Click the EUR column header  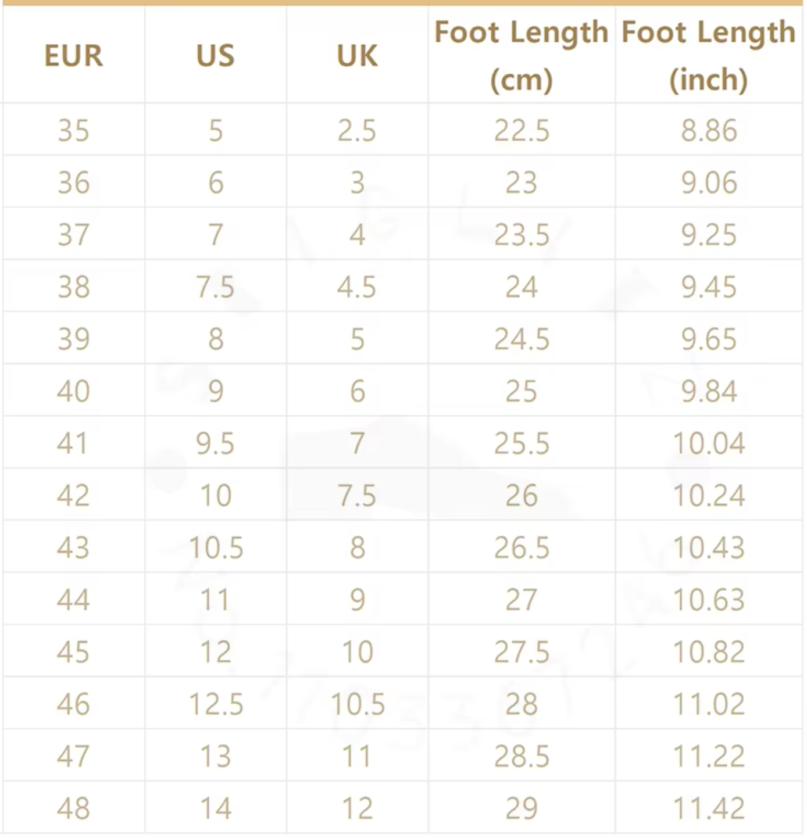[x=73, y=56]
